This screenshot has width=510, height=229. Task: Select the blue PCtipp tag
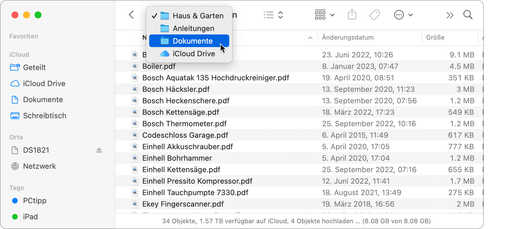tap(29, 201)
